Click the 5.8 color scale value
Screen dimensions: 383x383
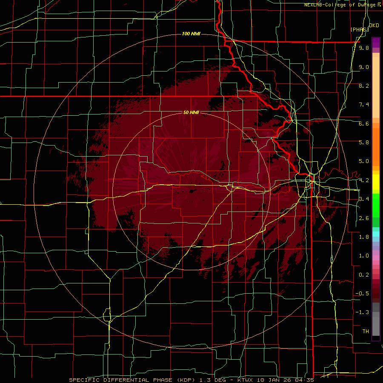pyautogui.click(x=364, y=143)
